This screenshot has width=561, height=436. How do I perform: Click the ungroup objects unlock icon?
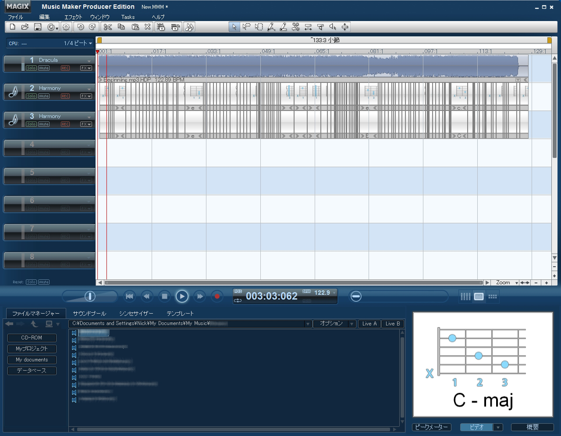point(175,27)
